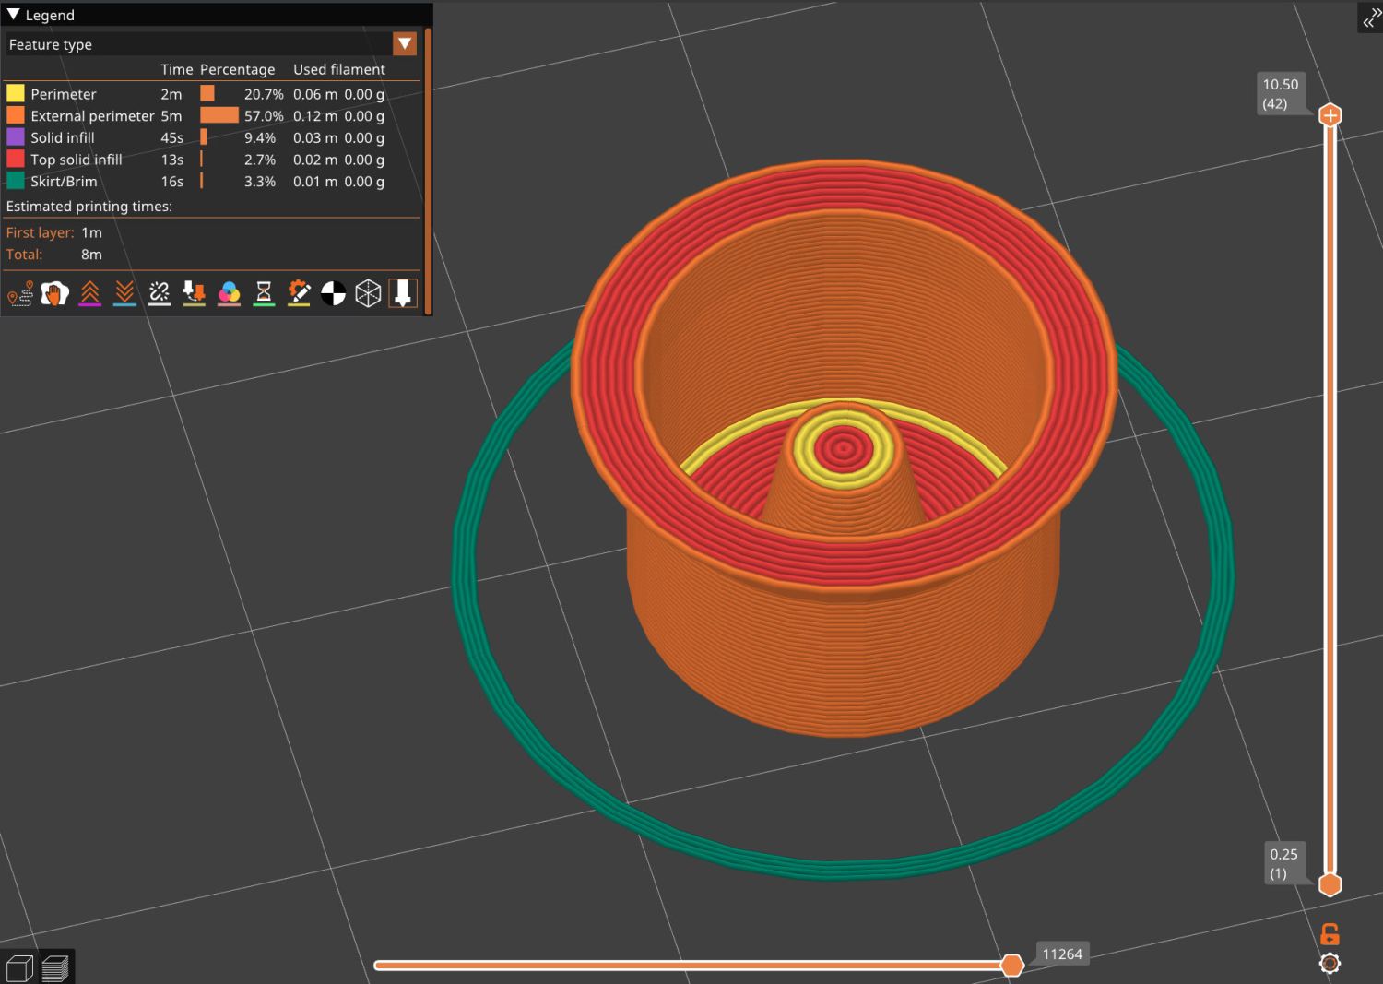Click the horizontal move slider thumb

click(x=1012, y=965)
